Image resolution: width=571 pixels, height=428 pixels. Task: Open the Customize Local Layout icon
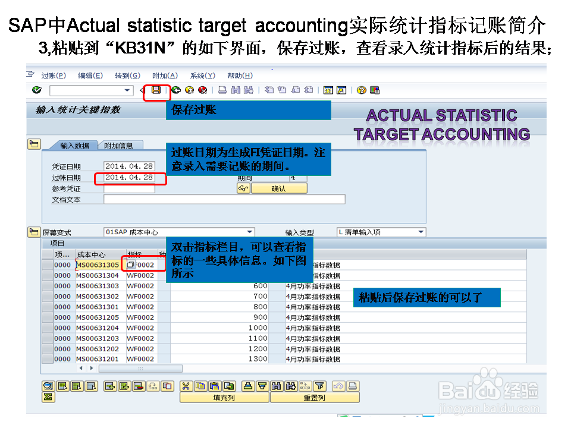tap(374, 90)
